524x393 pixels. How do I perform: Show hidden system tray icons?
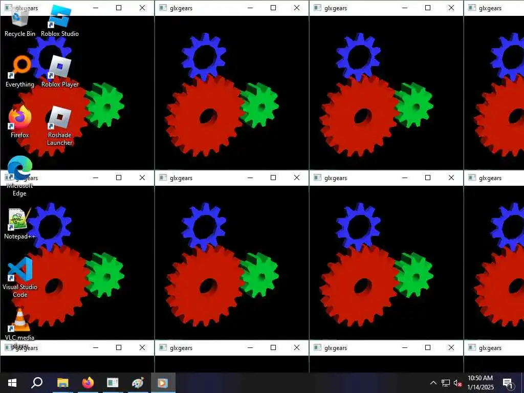433,383
